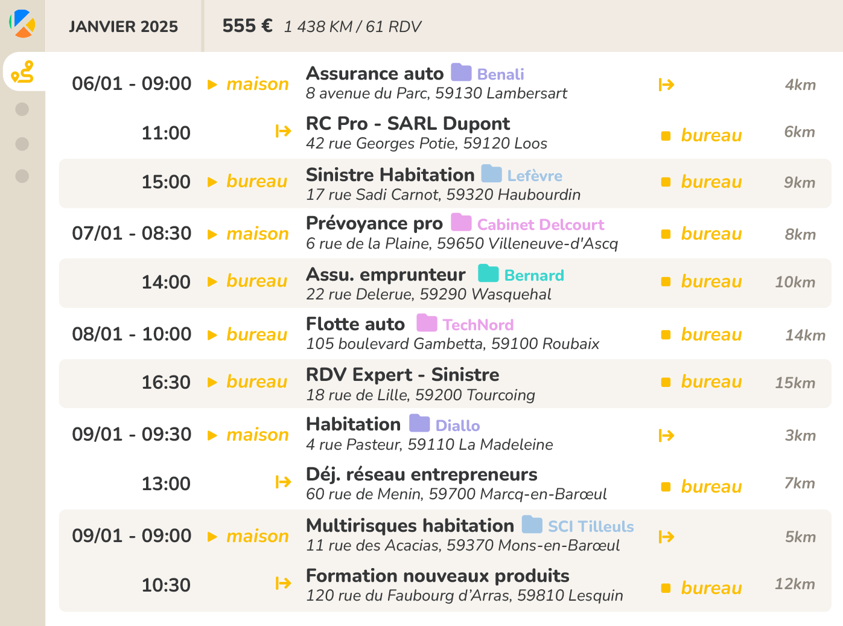
Task: Click the JANVIER 2025 header
Action: 124,27
